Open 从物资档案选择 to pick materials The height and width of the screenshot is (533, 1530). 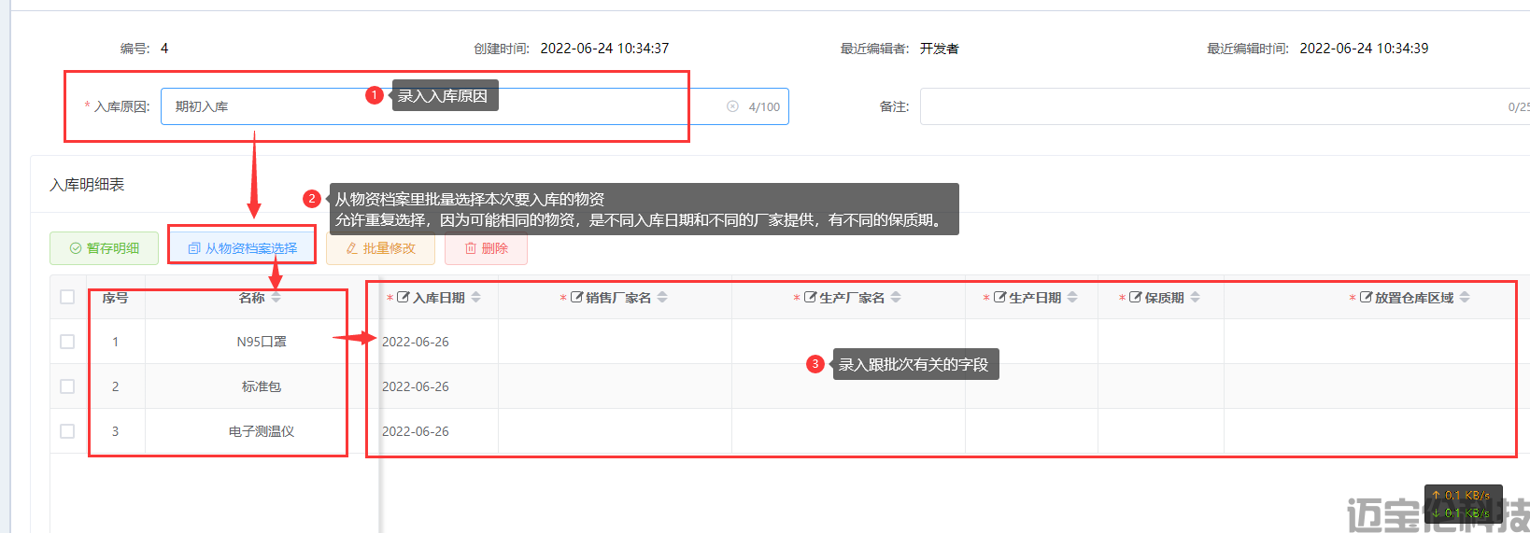pos(242,248)
